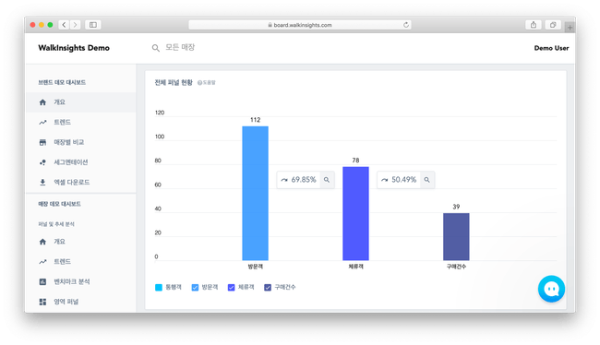The height and width of the screenshot is (345, 600).
Task: Click the board.walkinsights.com address bar
Action: (x=300, y=25)
